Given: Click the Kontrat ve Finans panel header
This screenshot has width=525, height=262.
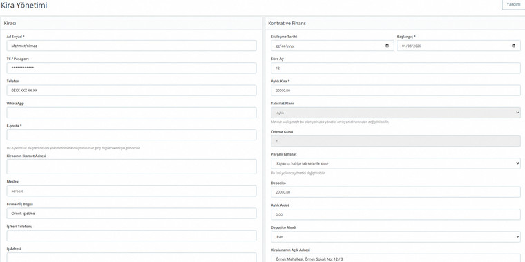Looking at the screenshot, I should click(395, 23).
